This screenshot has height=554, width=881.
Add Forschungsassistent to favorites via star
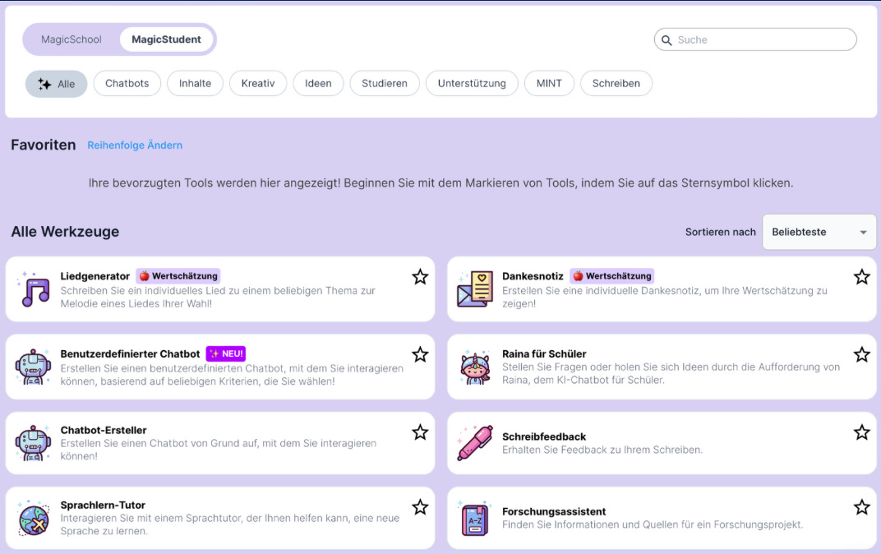(862, 507)
